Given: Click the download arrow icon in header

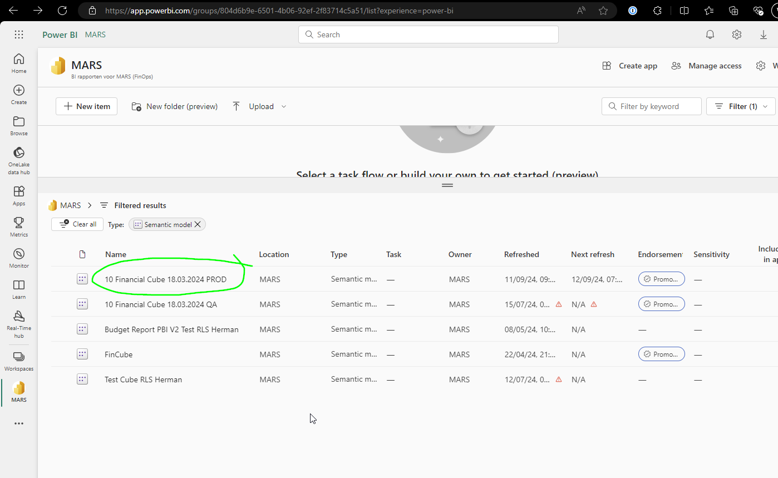Looking at the screenshot, I should click(x=764, y=35).
